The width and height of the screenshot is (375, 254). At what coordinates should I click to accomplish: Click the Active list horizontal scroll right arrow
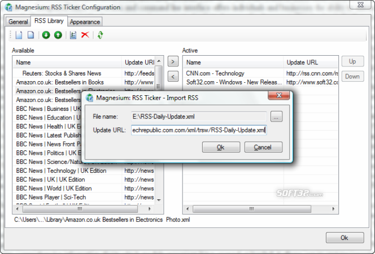pyautogui.click(x=333, y=209)
